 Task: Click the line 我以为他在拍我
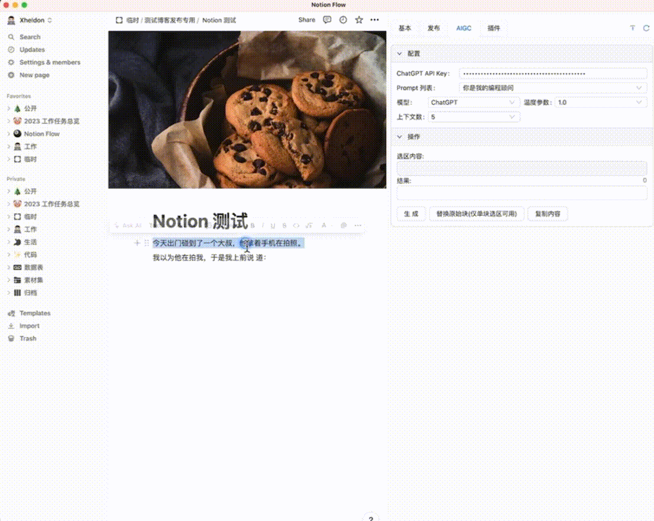pyautogui.click(x=209, y=258)
